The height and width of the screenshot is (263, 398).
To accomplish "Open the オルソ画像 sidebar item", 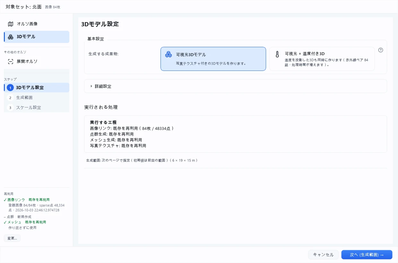I will coord(37,24).
